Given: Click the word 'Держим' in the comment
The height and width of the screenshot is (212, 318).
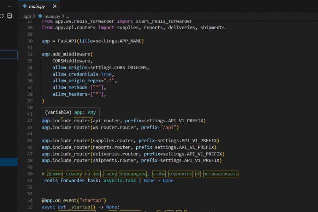Looking at the screenshot, I should click(55, 174).
